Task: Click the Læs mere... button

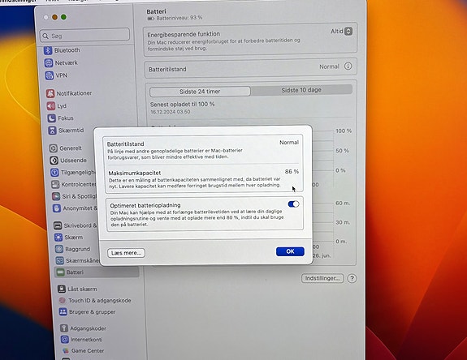Action: pos(126,253)
